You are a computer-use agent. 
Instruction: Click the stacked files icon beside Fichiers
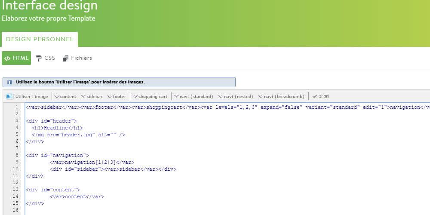pyautogui.click(x=65, y=58)
